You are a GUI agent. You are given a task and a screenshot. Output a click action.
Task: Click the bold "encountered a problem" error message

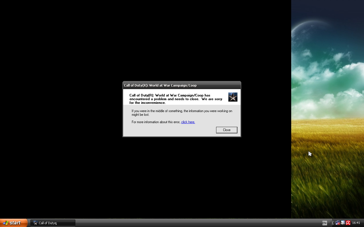point(176,99)
